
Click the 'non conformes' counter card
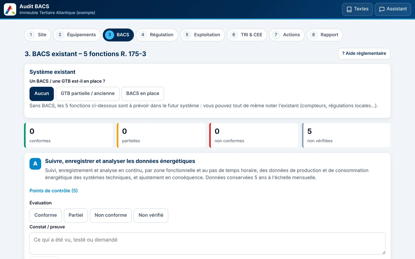(x=254, y=135)
